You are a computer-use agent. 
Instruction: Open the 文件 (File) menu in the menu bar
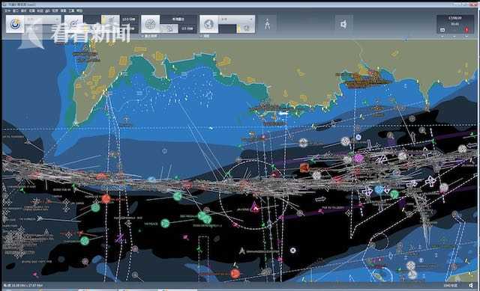[7, 10]
